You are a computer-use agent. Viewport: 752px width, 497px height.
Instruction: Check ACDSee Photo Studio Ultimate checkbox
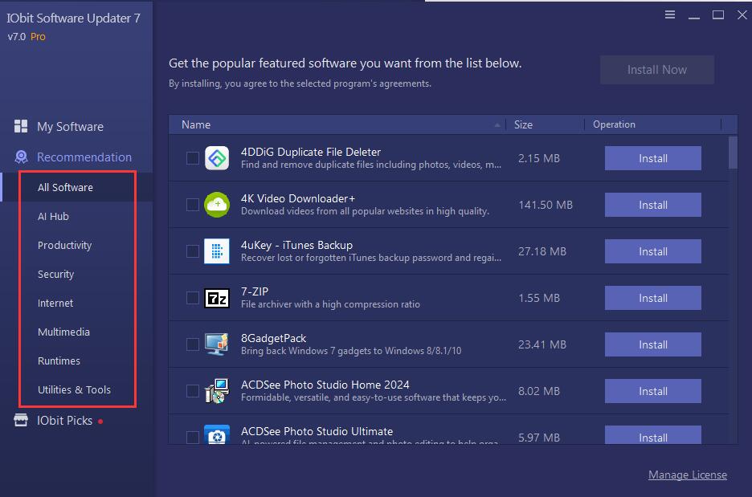pyautogui.click(x=192, y=437)
